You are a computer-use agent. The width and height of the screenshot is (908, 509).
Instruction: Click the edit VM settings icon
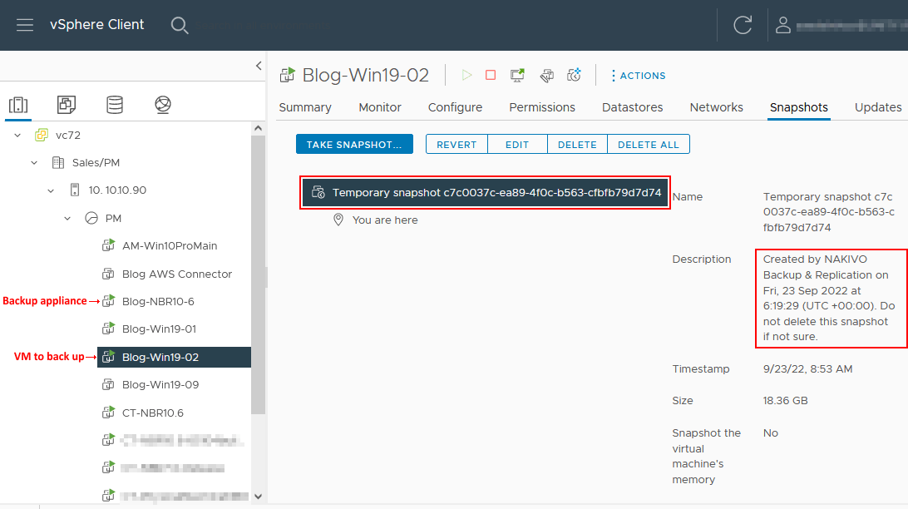point(546,75)
